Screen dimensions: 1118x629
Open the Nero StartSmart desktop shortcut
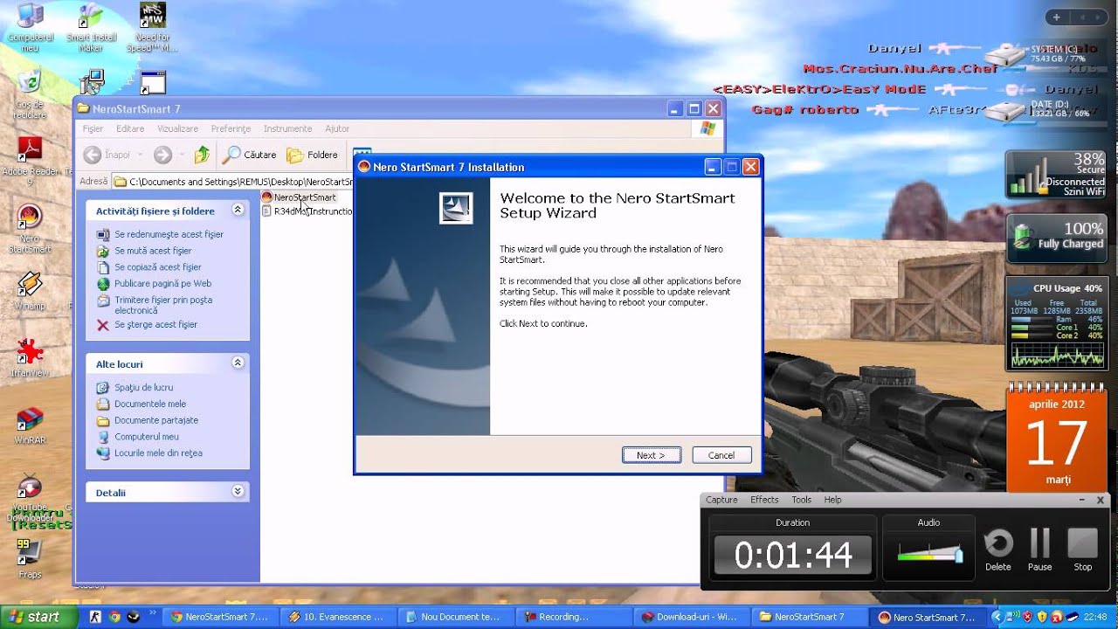coord(30,229)
